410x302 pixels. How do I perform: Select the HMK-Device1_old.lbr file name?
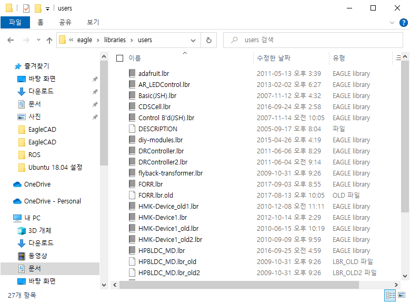coord(168,228)
